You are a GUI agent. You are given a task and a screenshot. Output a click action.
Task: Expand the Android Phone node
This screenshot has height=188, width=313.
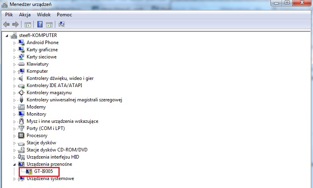(x=14, y=43)
